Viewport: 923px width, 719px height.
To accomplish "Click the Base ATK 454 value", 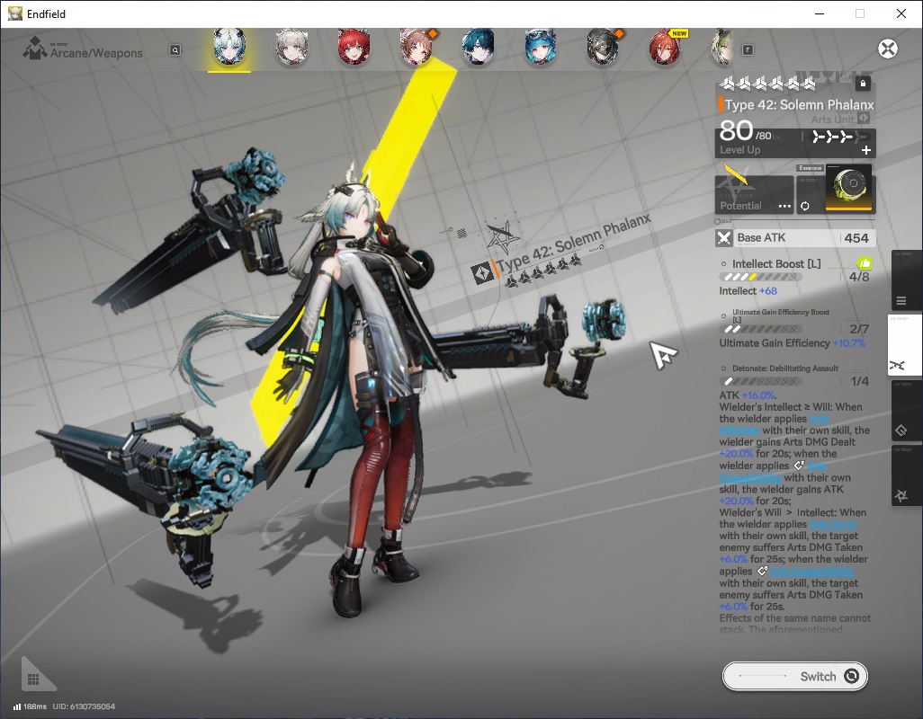I will pyautogui.click(x=856, y=238).
